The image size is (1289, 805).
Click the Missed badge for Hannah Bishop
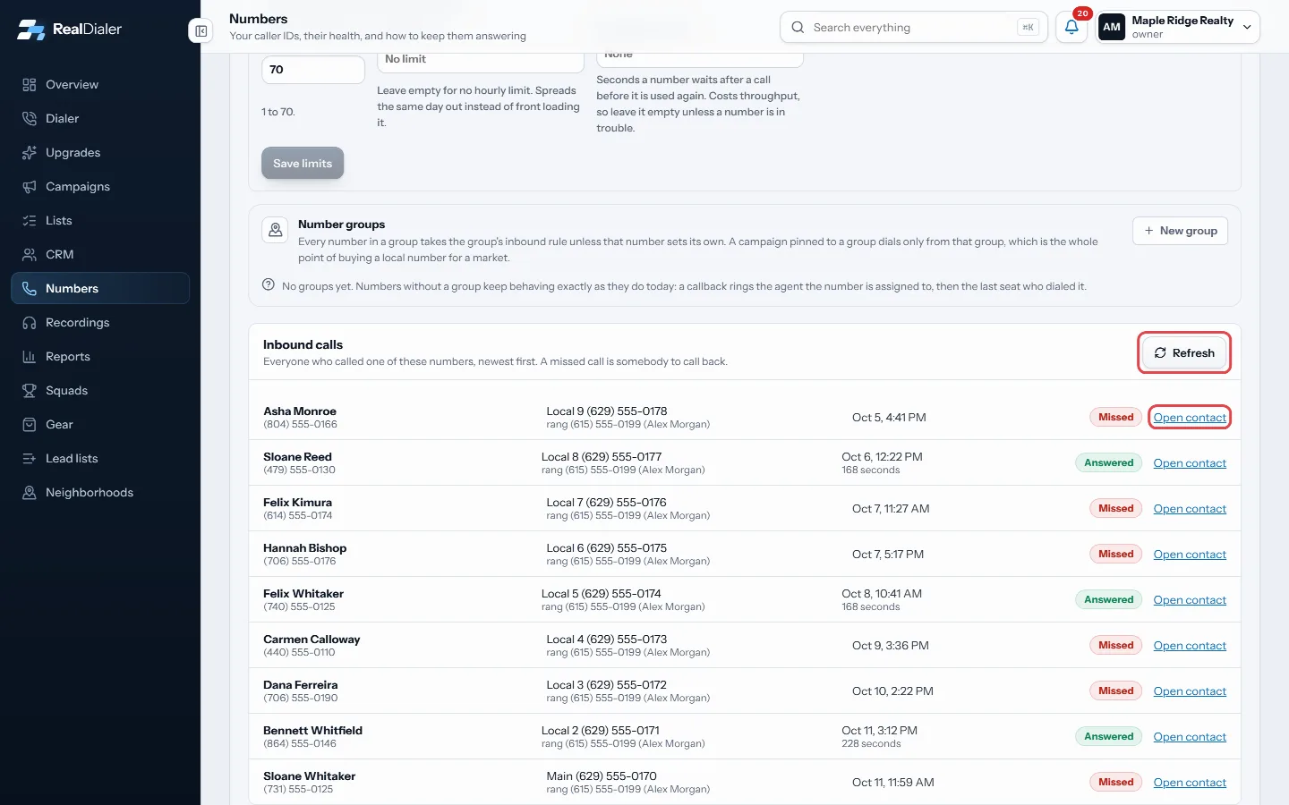click(1115, 555)
